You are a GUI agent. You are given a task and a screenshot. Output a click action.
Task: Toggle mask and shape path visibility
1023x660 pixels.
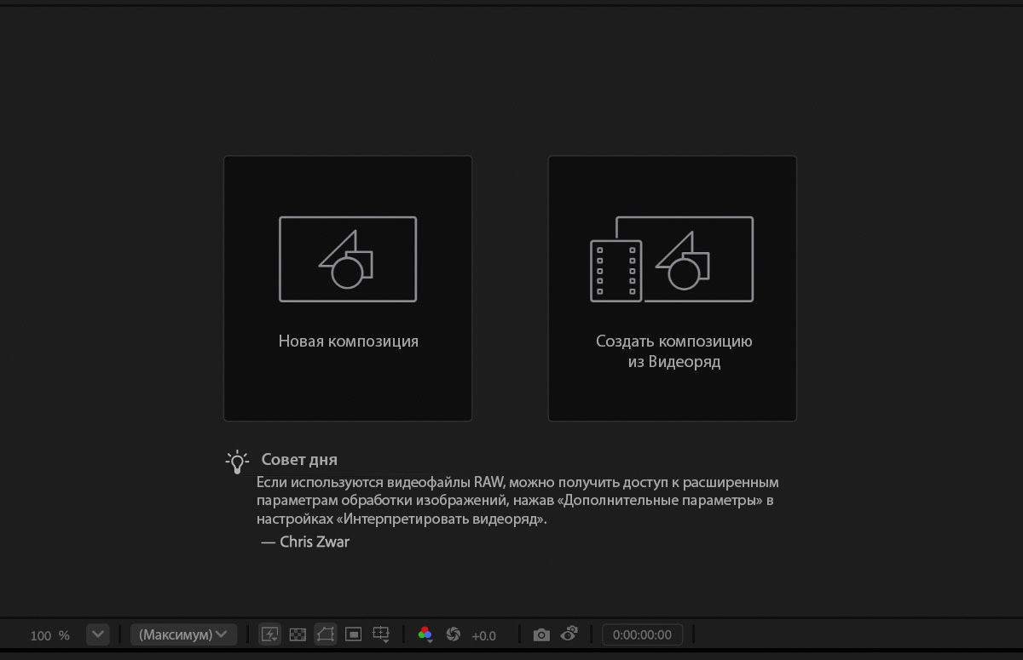[326, 634]
